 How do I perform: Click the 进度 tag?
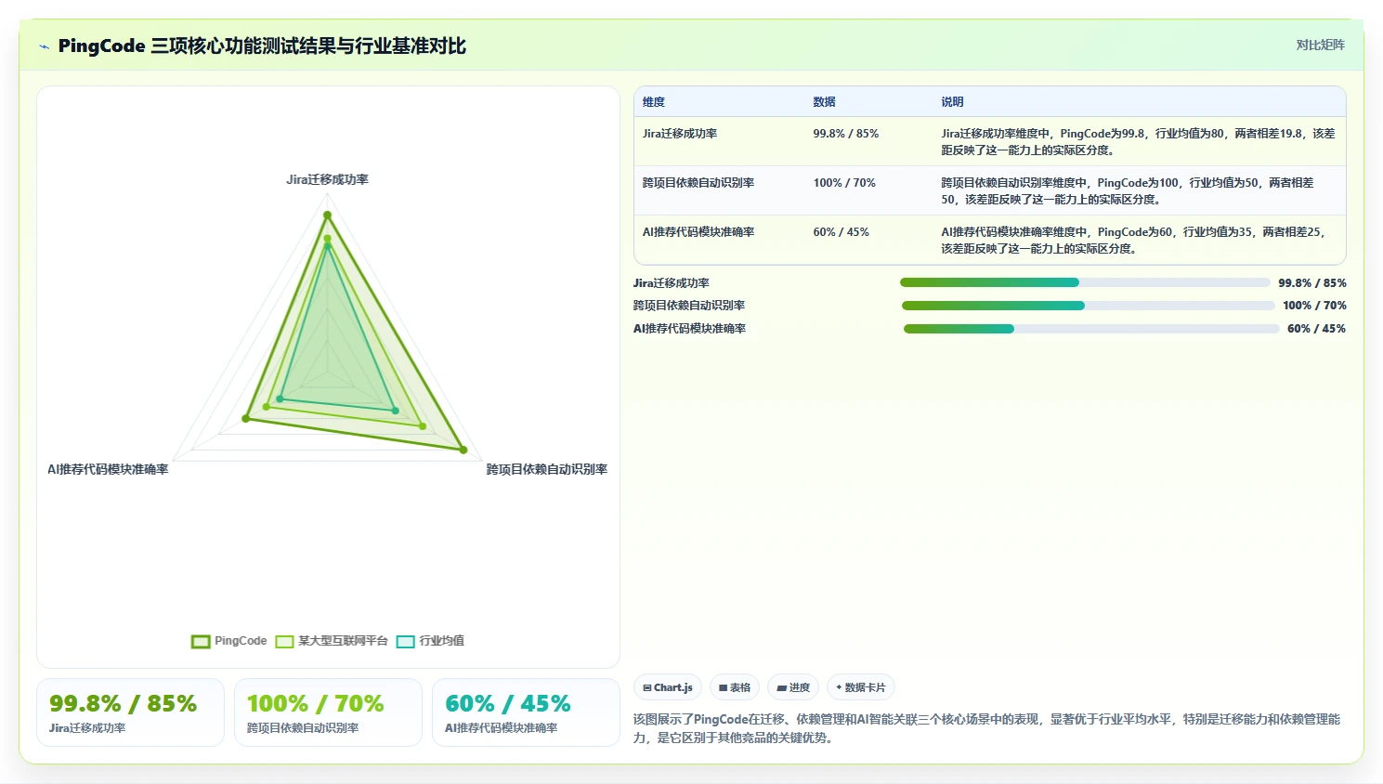click(793, 687)
